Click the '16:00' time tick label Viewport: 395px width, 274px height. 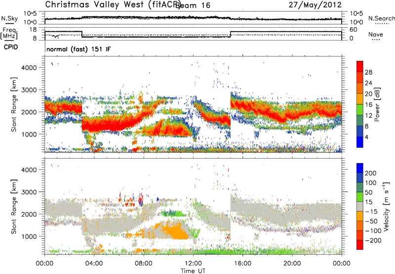242,264
